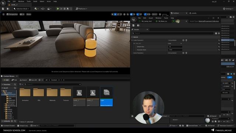The image size is (236, 133).
Task: Add element to Scalar Parameters array
Action: [x=183, y=40]
